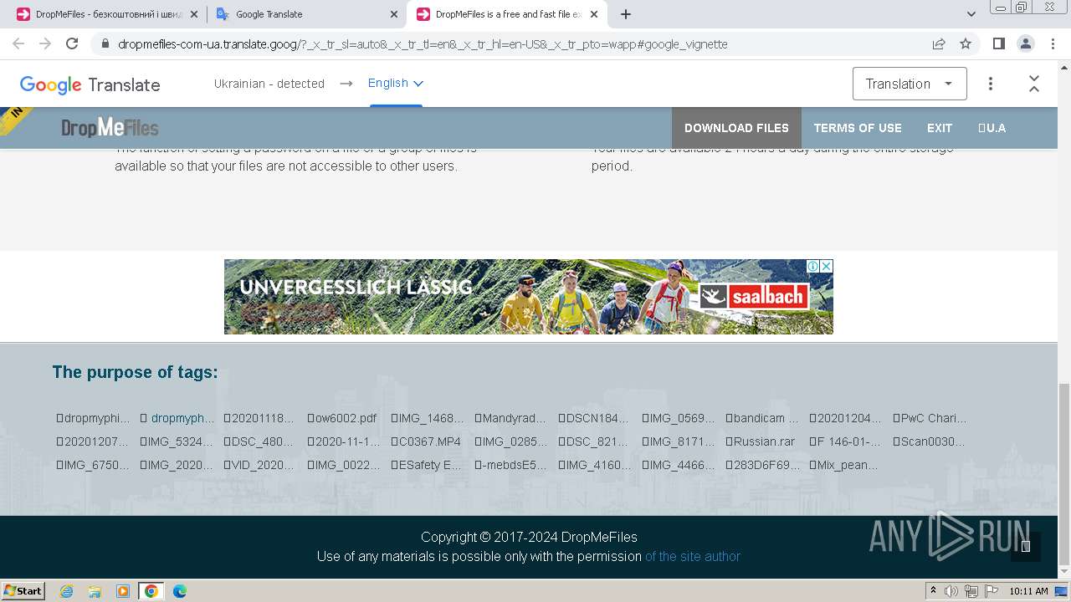This screenshot has width=1071, height=602.
Task: Open Microsoft Edge from the taskbar
Action: click(179, 591)
